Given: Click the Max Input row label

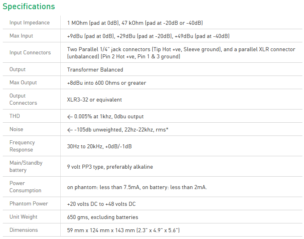Looking at the screenshot, I should click(21, 36).
